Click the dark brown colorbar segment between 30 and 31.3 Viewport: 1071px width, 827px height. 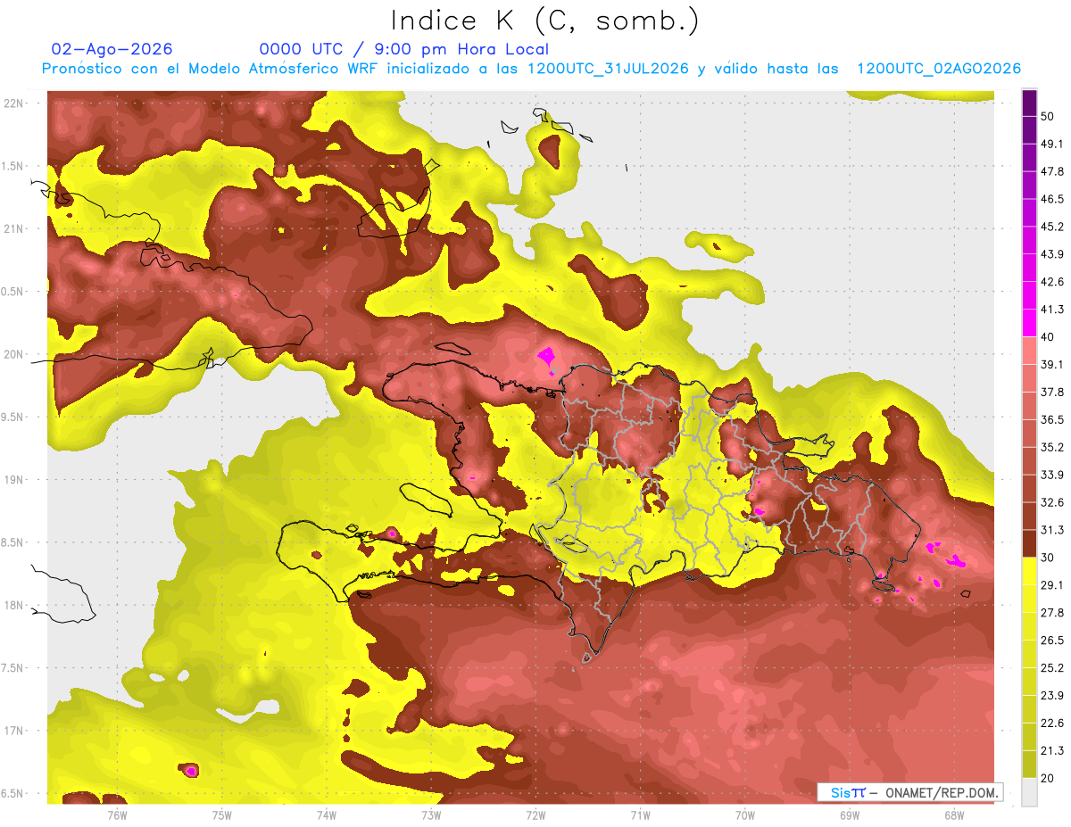(1029, 544)
